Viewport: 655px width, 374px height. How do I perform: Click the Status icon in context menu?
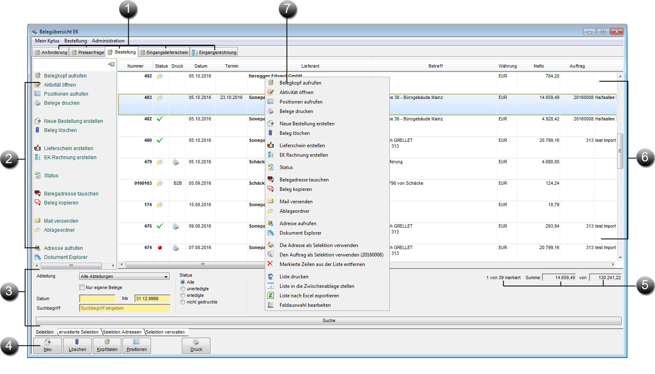[271, 167]
